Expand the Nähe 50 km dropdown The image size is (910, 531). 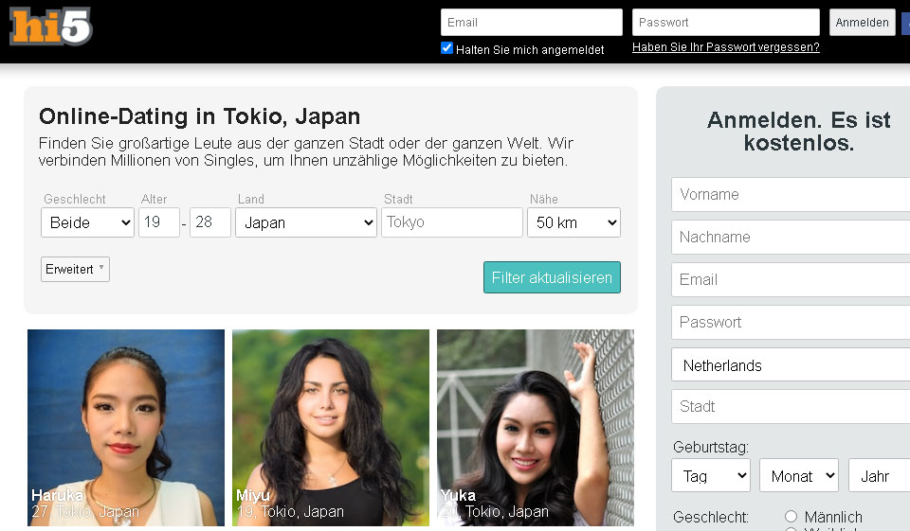click(573, 222)
